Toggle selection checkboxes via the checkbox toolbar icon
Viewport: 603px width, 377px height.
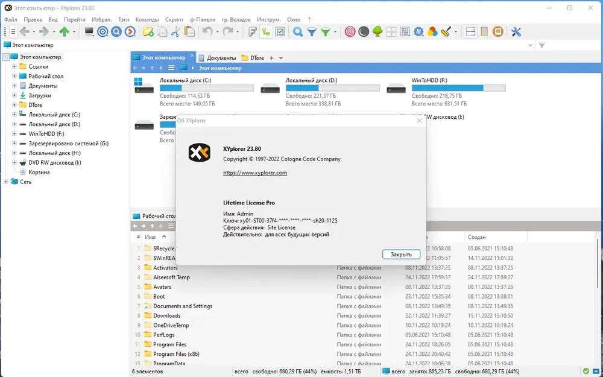coord(280,32)
